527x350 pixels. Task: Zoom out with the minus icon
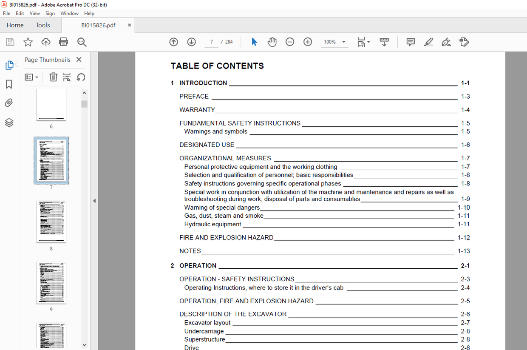pyautogui.click(x=290, y=42)
